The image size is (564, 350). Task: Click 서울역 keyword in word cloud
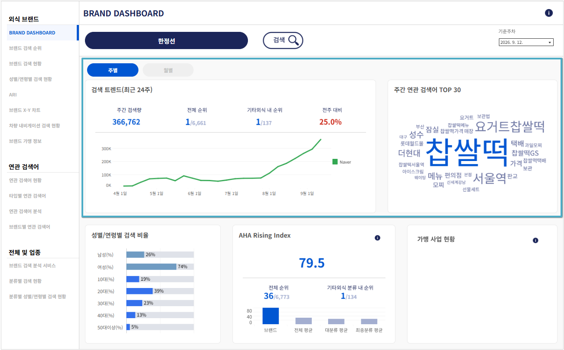pyautogui.click(x=489, y=178)
